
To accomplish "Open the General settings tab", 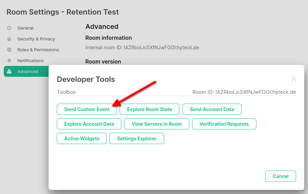I will coord(25,28).
